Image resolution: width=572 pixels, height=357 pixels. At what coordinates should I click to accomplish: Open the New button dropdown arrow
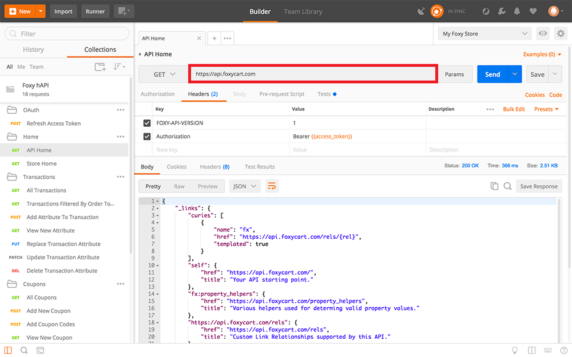click(41, 11)
